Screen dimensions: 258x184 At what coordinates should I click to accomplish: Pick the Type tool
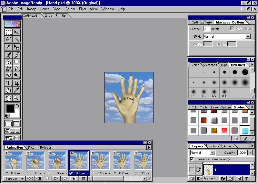[9, 83]
